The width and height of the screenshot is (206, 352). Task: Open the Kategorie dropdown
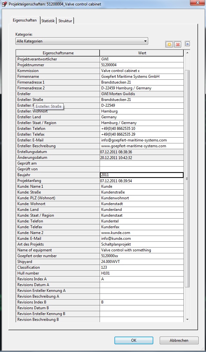pos(82,41)
